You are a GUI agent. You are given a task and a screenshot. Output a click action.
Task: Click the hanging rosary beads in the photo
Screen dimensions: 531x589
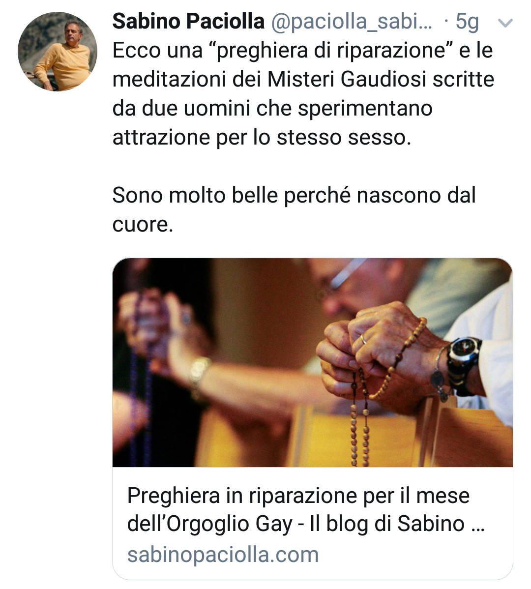pos(359,424)
